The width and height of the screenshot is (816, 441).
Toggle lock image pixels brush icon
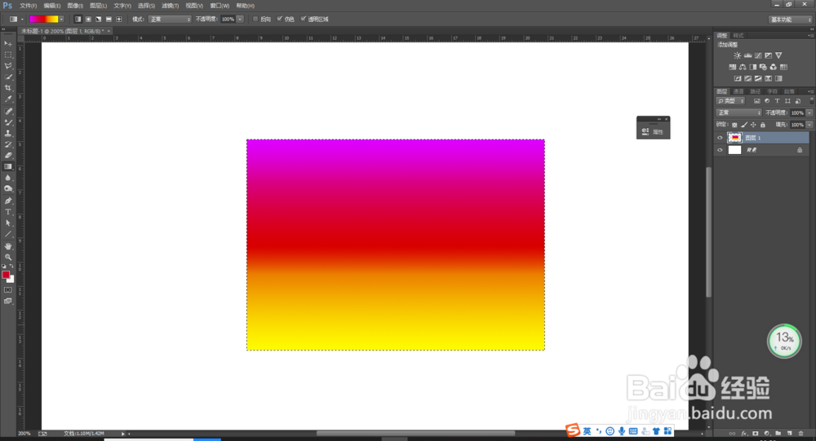coord(744,125)
